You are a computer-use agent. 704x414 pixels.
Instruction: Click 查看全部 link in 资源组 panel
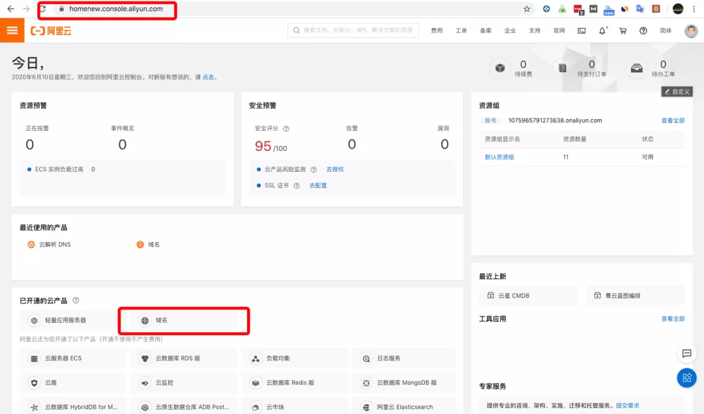click(673, 120)
